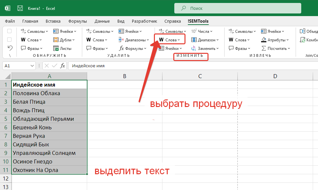Expand the Name Box dropdown arrow
Viewport: 318px width, 190px height.
click(x=32, y=66)
